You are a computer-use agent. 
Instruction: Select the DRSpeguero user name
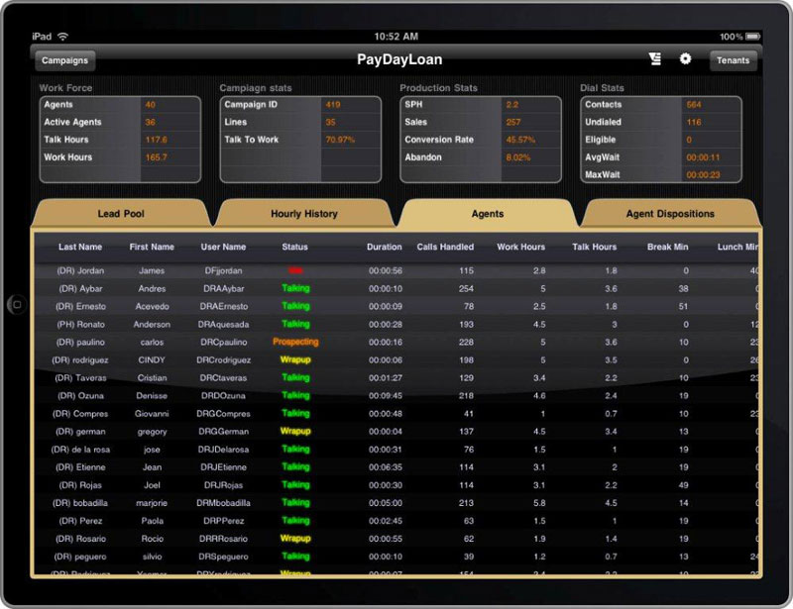[224, 557]
